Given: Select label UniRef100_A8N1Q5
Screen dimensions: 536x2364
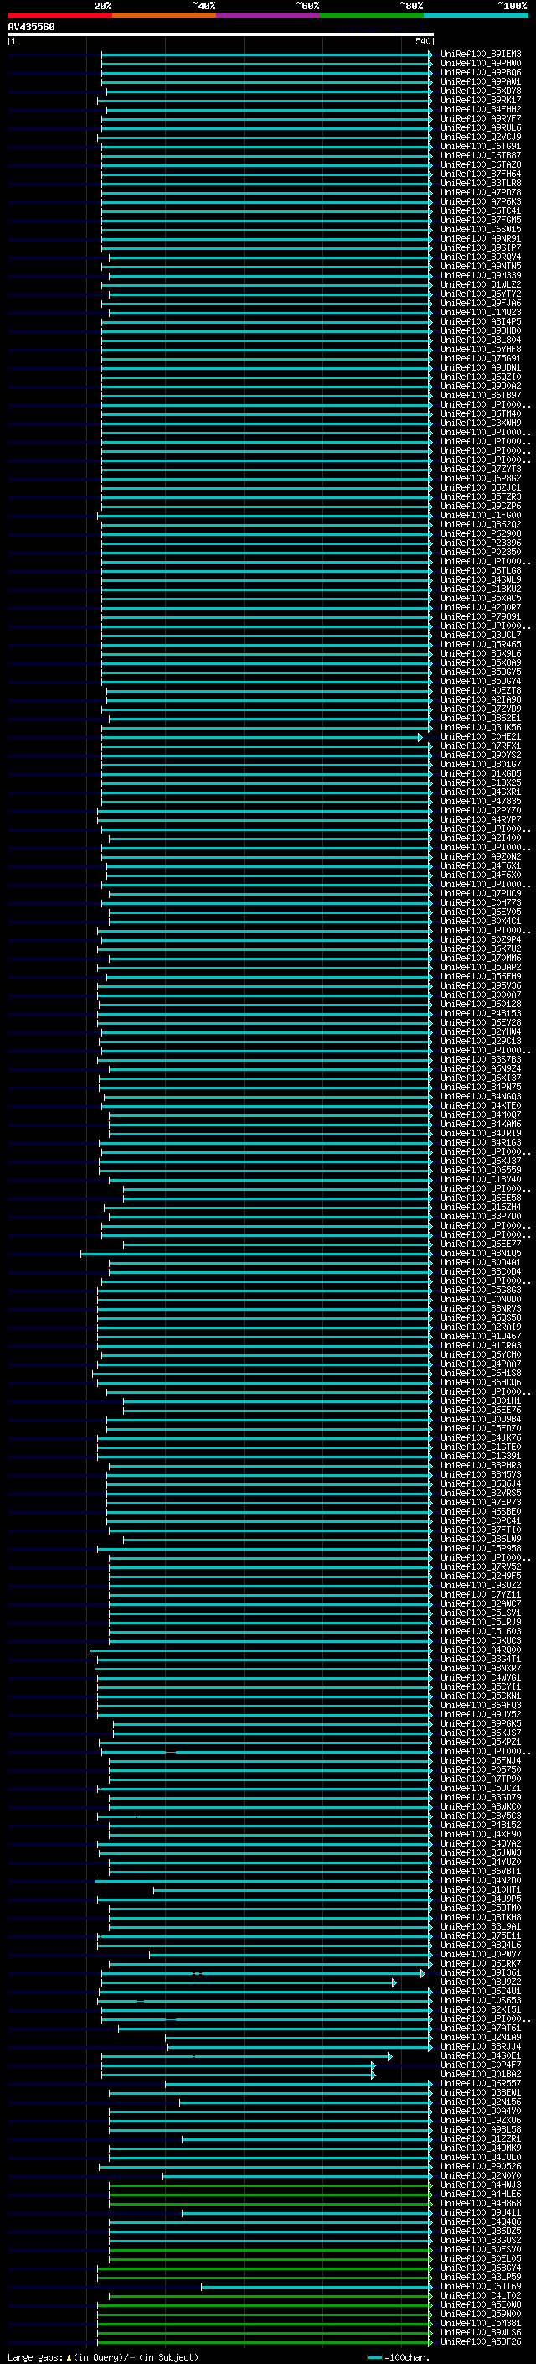Looking at the screenshot, I should (x=480, y=1253).
